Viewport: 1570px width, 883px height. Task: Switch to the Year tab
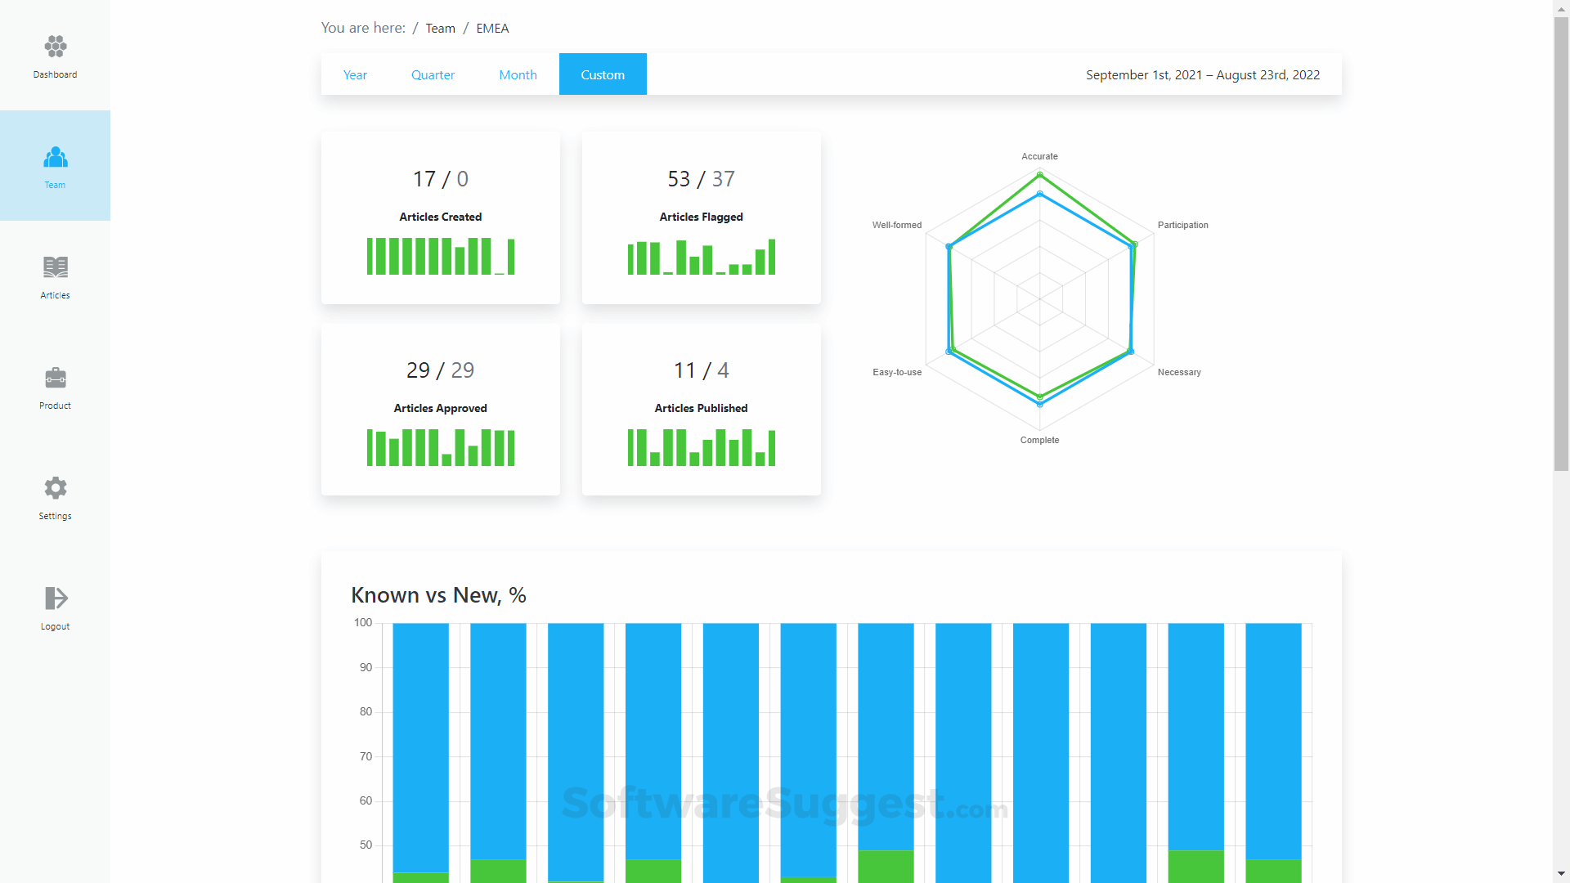tap(355, 74)
